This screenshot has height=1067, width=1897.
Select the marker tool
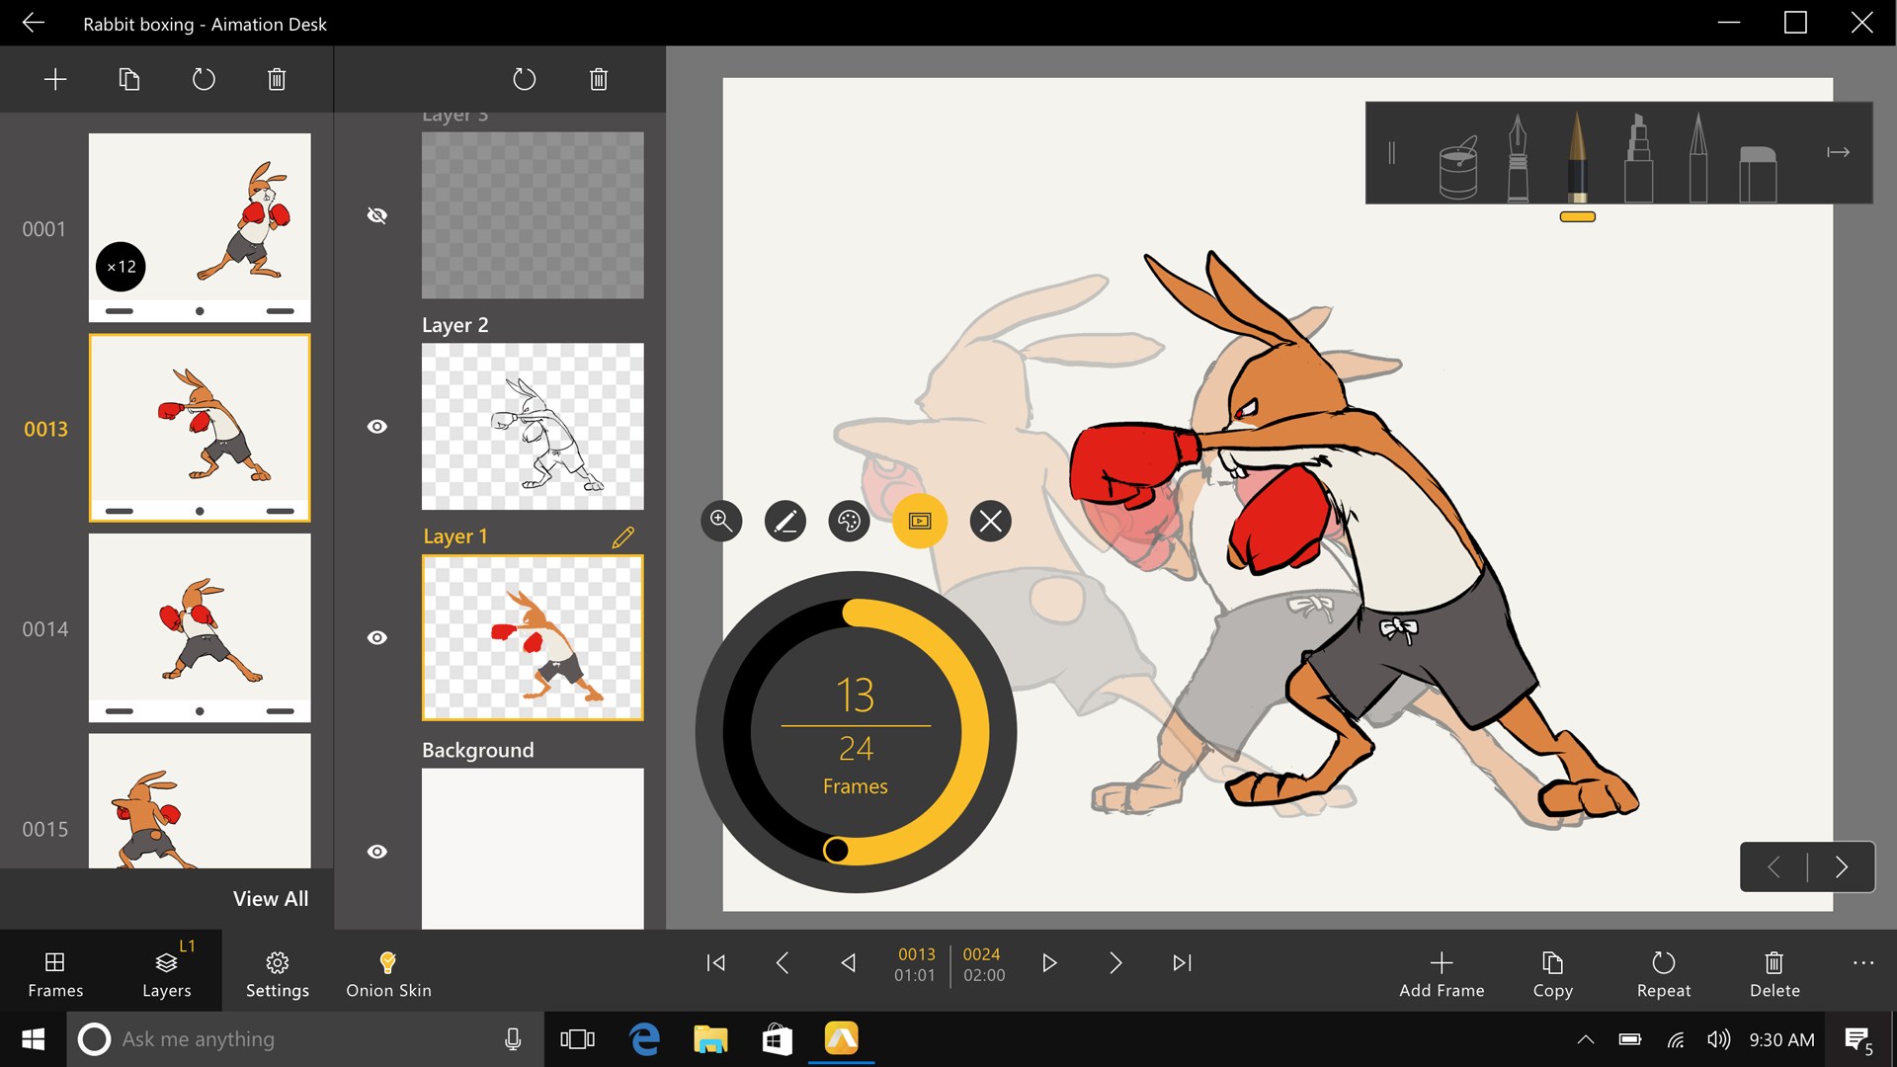[1638, 158]
